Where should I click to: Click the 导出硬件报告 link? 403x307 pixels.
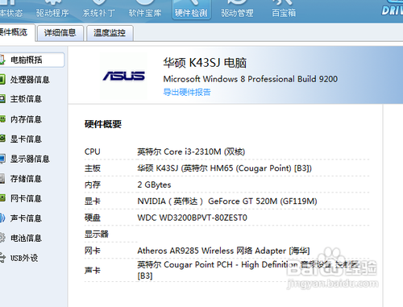(187, 92)
